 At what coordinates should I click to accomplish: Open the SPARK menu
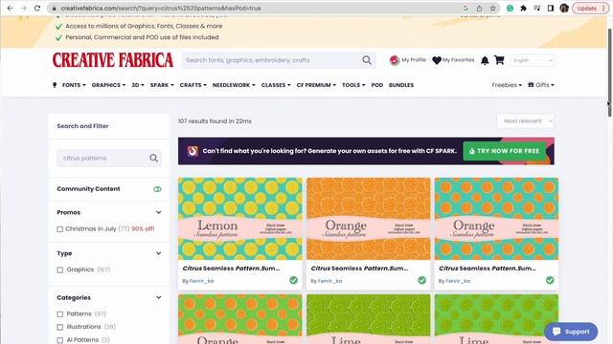point(162,85)
